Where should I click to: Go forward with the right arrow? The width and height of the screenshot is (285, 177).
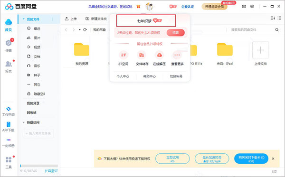pyautogui.click(x=74, y=29)
